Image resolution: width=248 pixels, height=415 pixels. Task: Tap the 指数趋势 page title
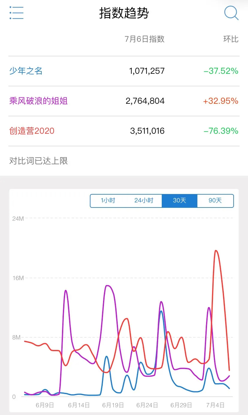124,13
